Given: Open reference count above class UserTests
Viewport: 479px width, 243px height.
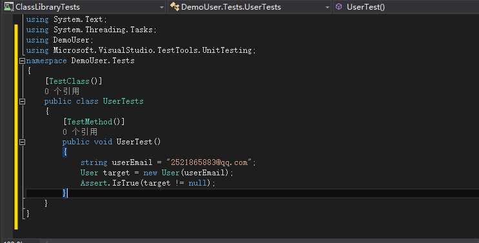Looking at the screenshot, I should click(x=62, y=92).
